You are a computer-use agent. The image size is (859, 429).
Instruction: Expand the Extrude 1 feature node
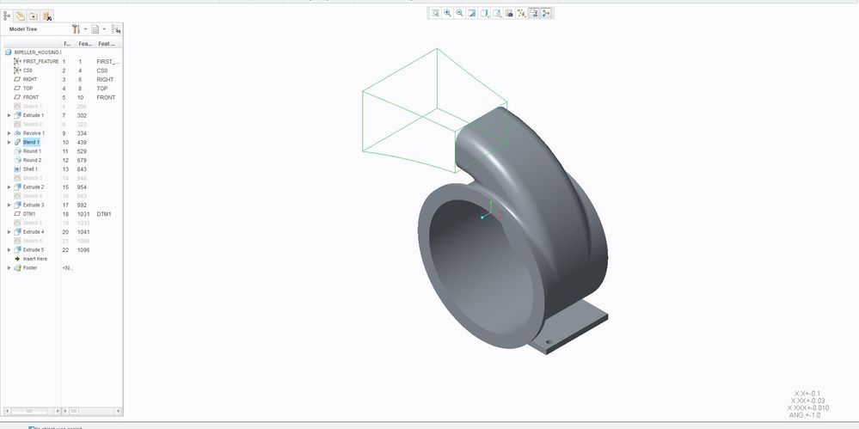[9, 115]
